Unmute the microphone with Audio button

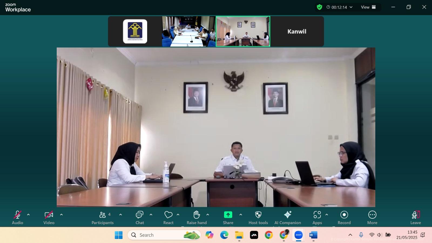[x=18, y=218]
